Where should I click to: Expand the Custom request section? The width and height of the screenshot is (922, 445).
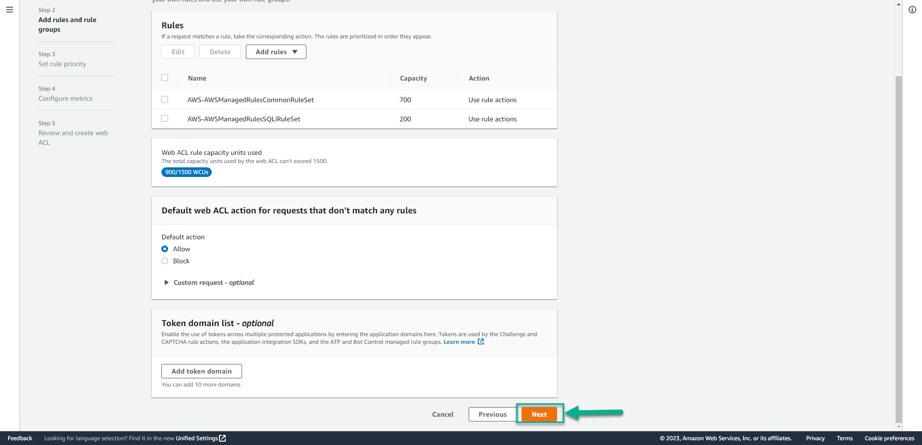click(x=166, y=282)
